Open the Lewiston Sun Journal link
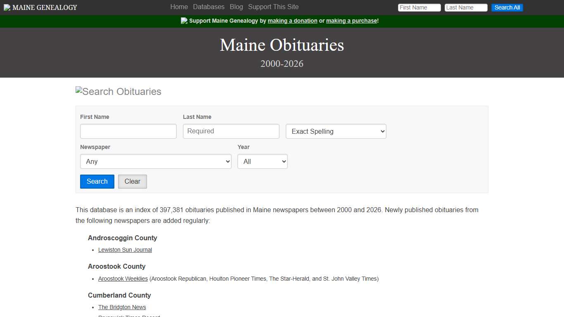 pyautogui.click(x=125, y=250)
